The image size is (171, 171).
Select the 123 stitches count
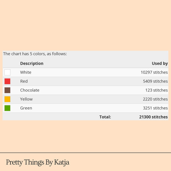coord(156,90)
